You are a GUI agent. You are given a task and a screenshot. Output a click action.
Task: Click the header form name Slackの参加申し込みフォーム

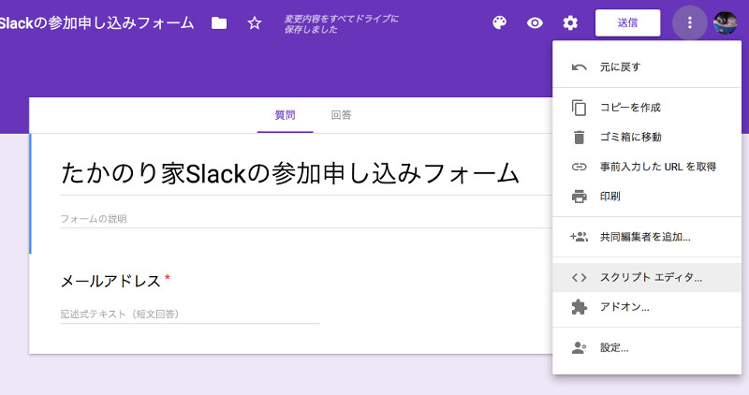click(x=97, y=22)
